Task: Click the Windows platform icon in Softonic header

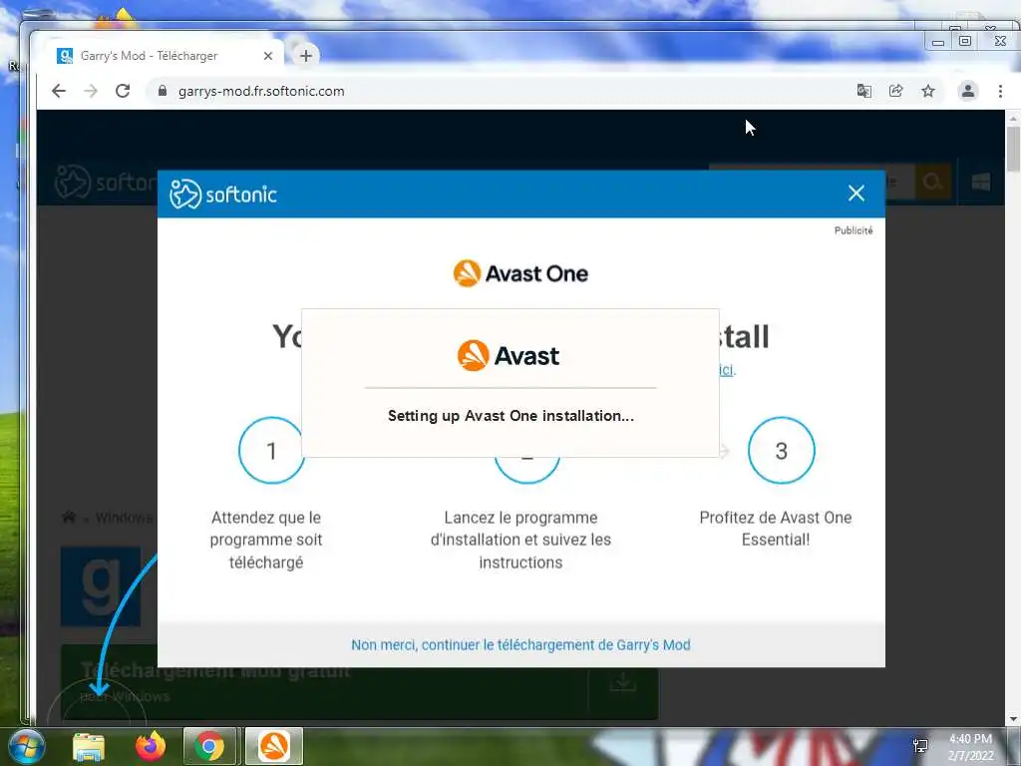Action: 981,182
